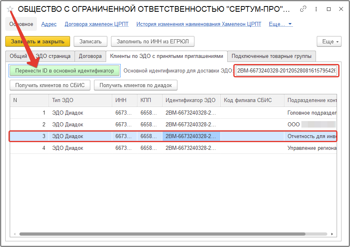Click the КПП cell in row 2
The image size is (350, 247).
coord(149,124)
